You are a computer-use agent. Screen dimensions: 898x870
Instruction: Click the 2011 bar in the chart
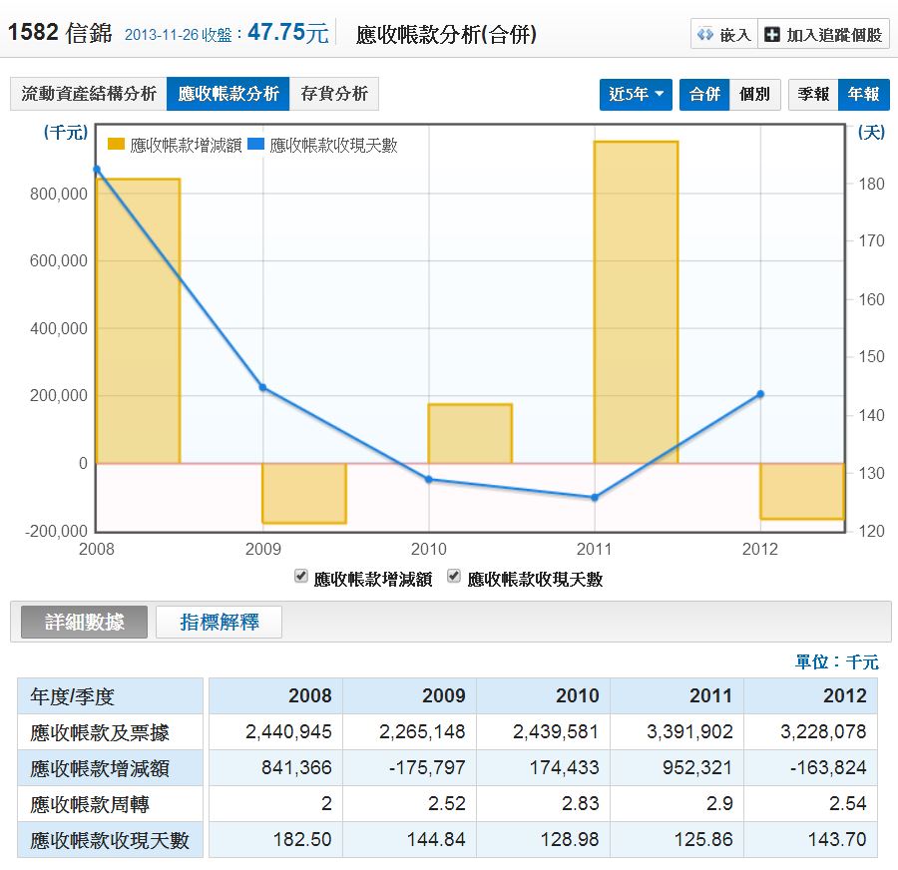636,301
